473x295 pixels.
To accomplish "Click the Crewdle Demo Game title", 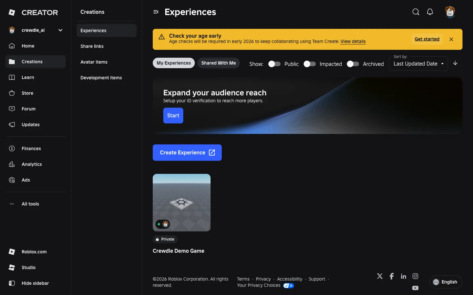I will pos(178,251).
